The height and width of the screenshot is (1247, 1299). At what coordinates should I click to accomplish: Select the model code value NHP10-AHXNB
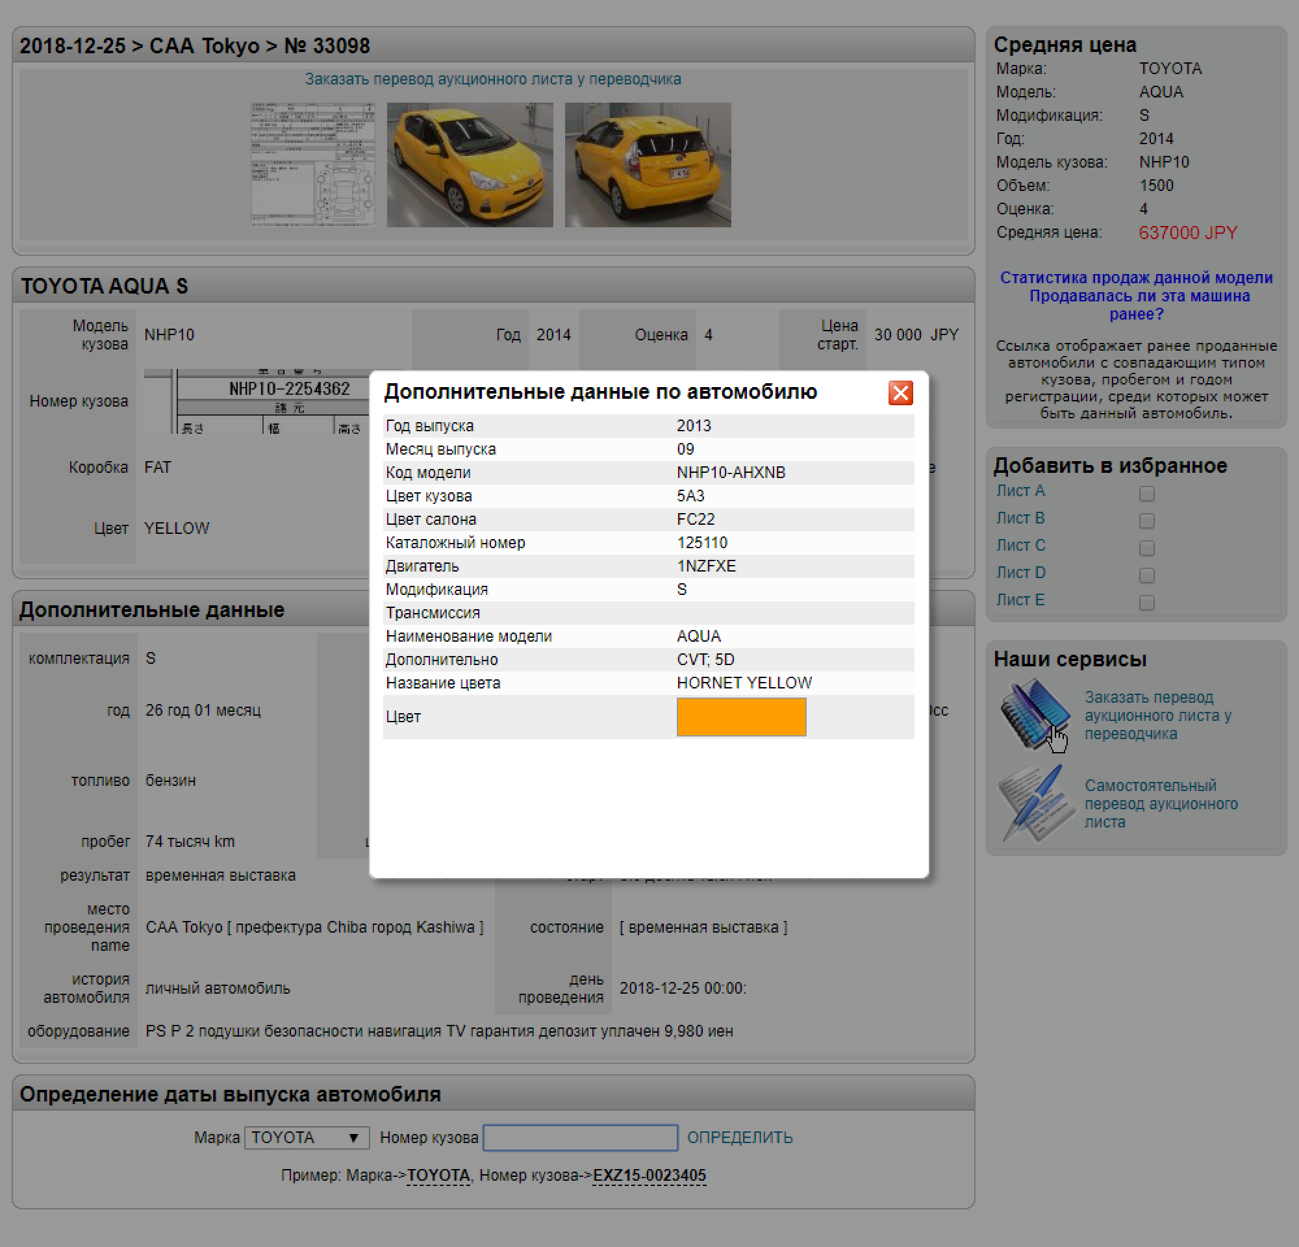click(730, 472)
